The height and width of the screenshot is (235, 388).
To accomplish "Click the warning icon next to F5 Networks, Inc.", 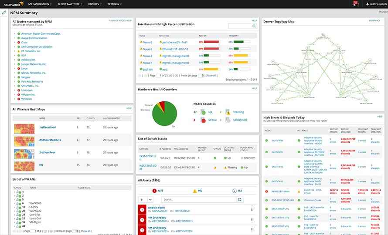I will tap(19, 51).
